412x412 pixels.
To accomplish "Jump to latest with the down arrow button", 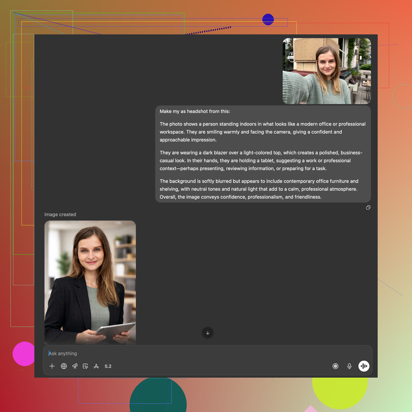I will pos(208,333).
